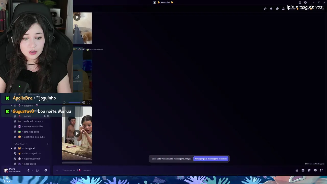Click the plus attachment button in message bar
Screen dimensions: 327x184
57,170
